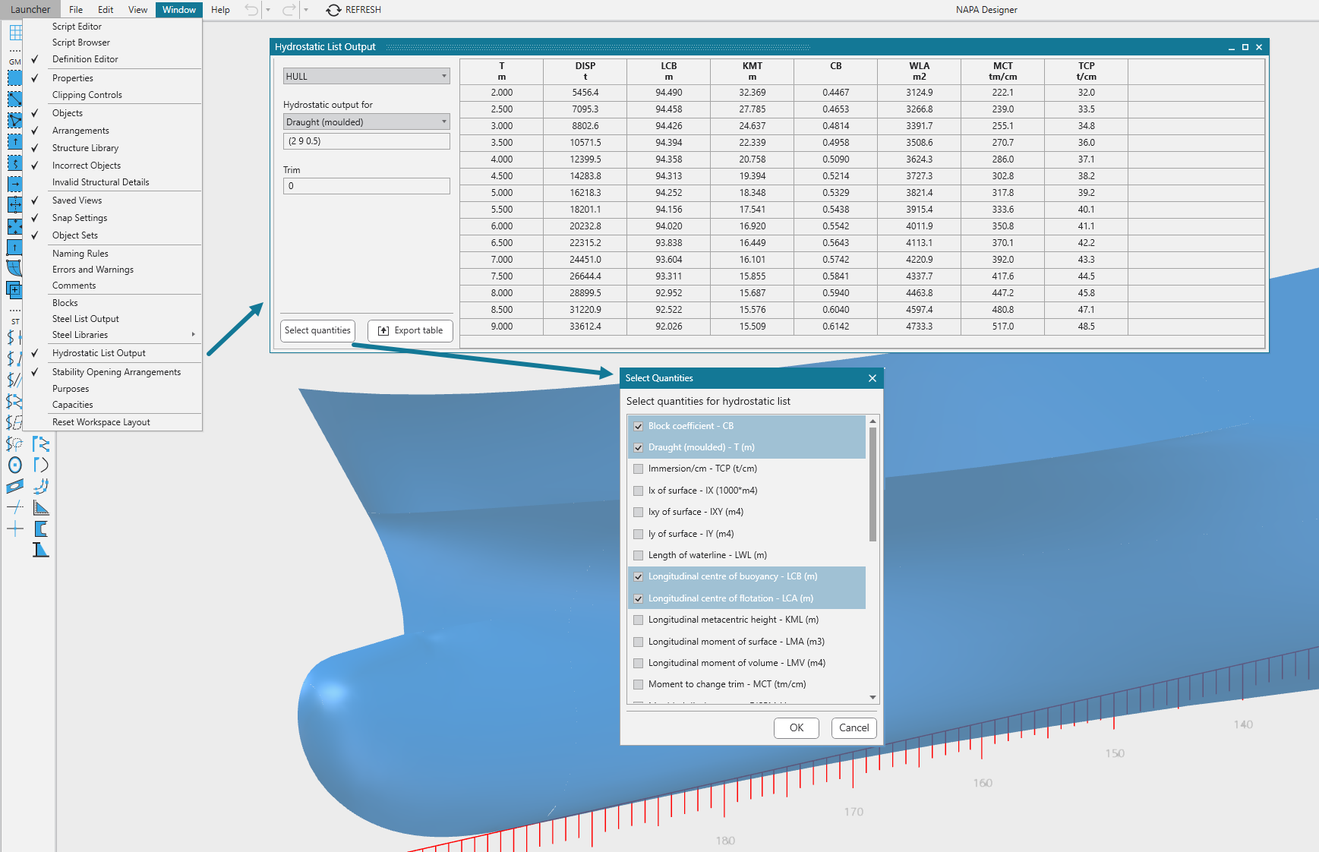Select the I-beam profile tool icon
1319x852 pixels.
click(41, 550)
